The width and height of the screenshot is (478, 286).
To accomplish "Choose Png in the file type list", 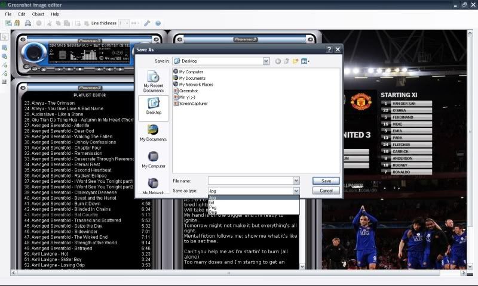I will pyautogui.click(x=253, y=207).
